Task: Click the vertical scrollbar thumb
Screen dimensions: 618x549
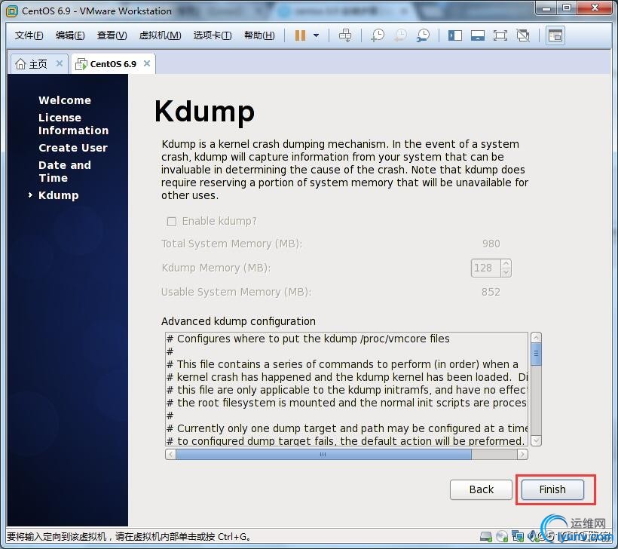Action: coord(536,354)
